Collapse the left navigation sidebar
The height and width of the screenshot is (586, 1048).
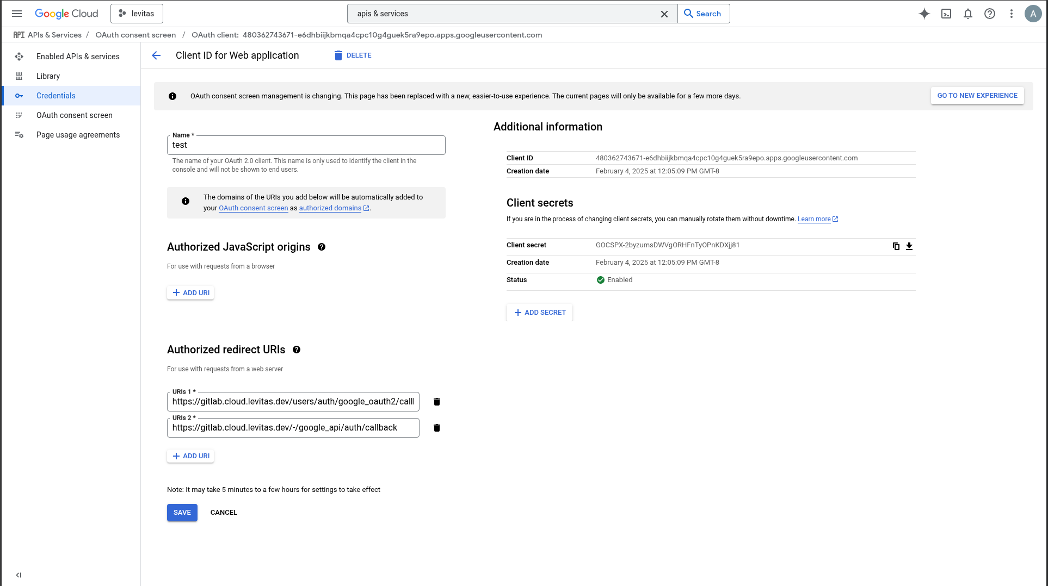19,575
